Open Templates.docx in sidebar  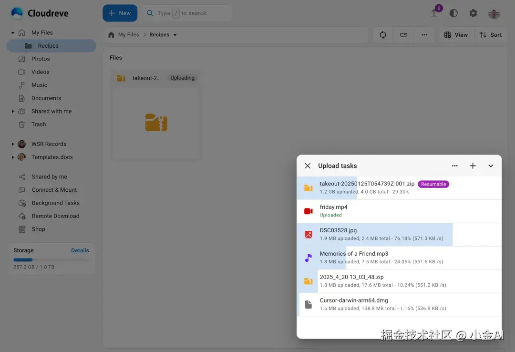click(x=52, y=157)
